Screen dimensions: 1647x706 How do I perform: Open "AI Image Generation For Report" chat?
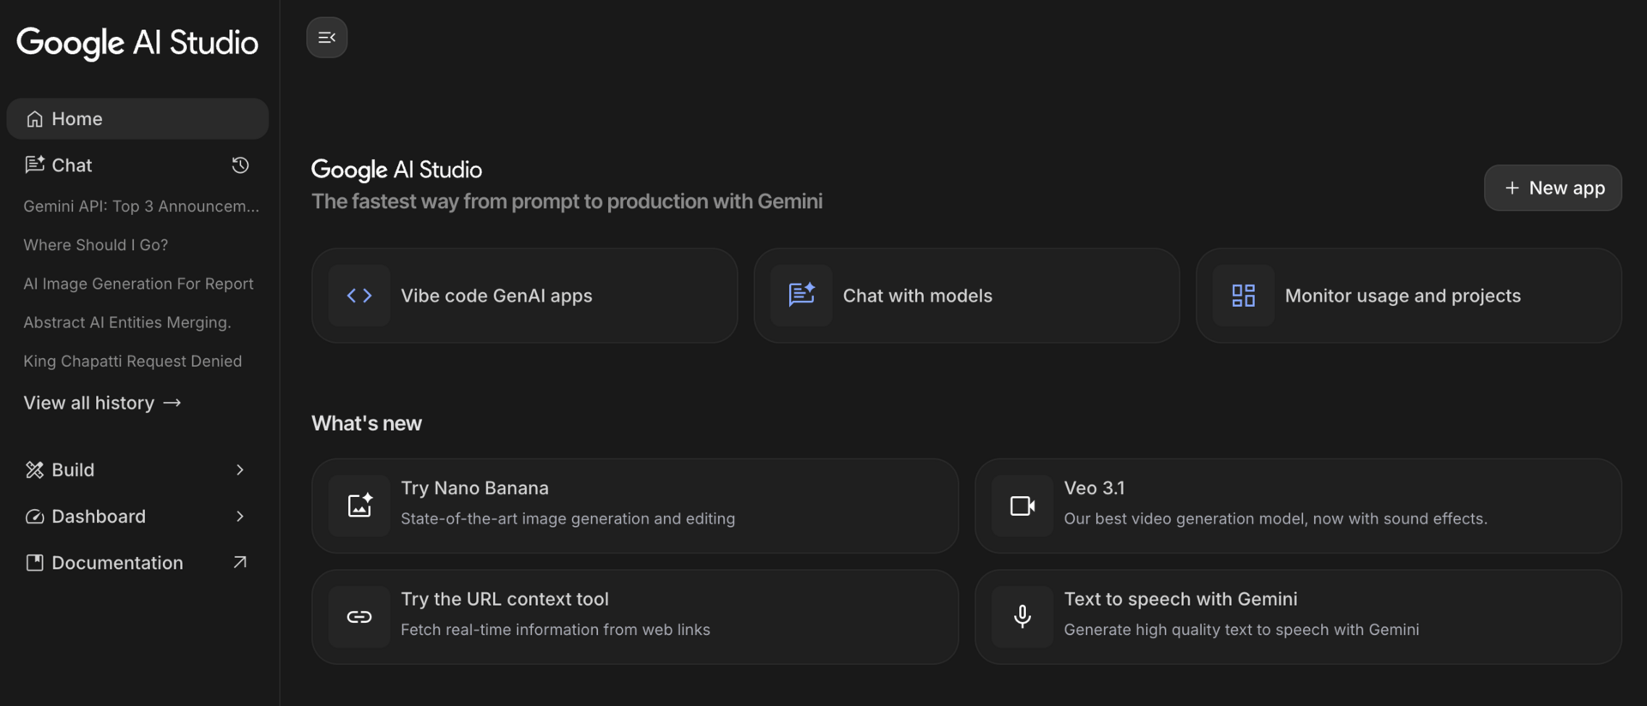138,284
